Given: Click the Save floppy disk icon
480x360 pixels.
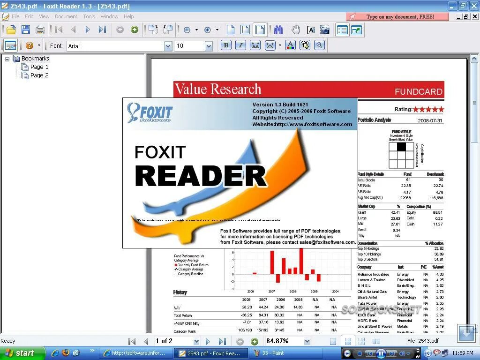Looking at the screenshot, I should click(26, 30).
